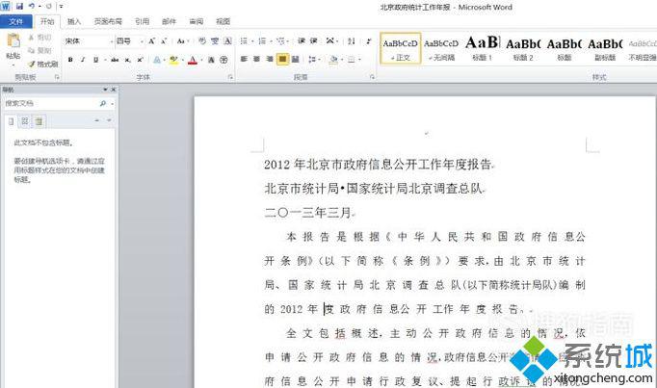
Task: Click the phonetic guide (拼音) icon
Action: [x=215, y=41]
